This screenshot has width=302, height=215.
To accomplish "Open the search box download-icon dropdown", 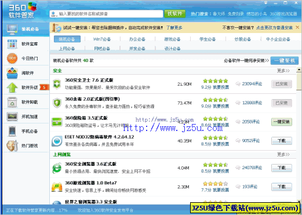I will click(x=54, y=14).
